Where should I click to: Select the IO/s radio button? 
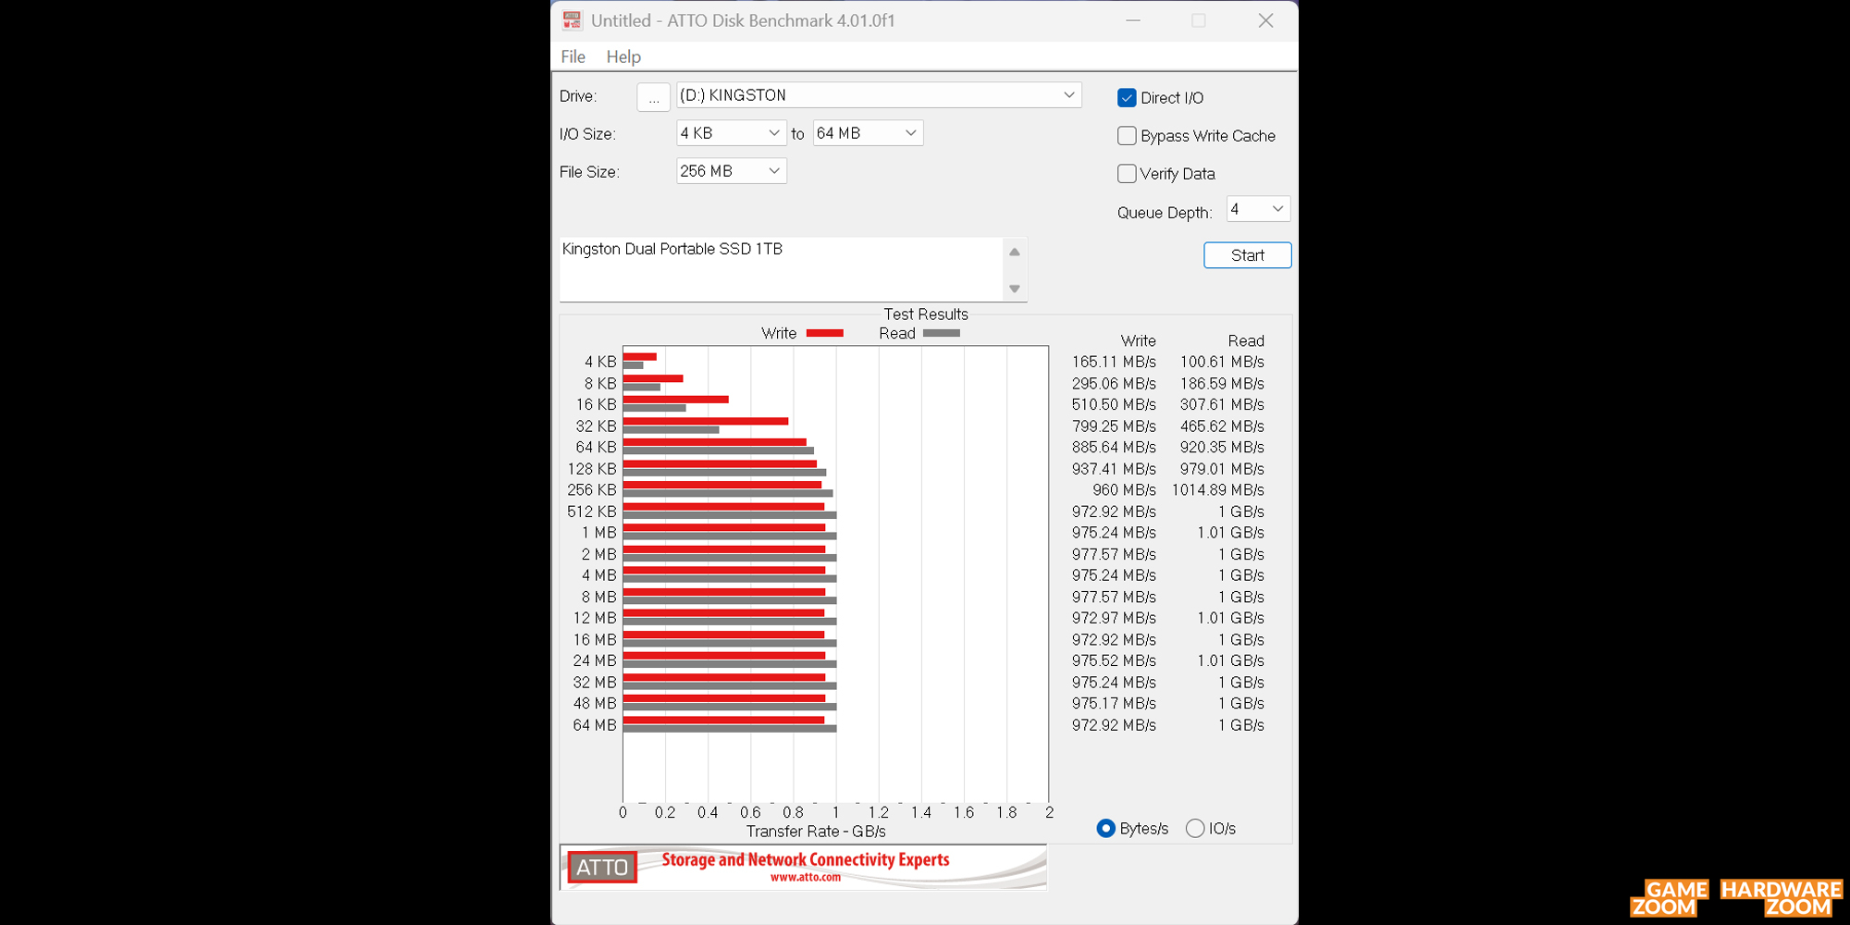(x=1195, y=828)
